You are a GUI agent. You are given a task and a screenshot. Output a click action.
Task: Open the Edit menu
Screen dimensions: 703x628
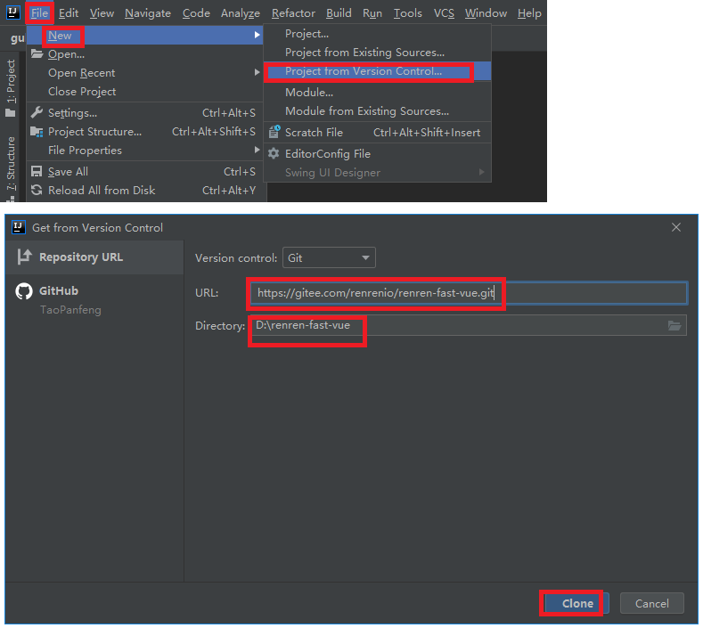coord(69,13)
